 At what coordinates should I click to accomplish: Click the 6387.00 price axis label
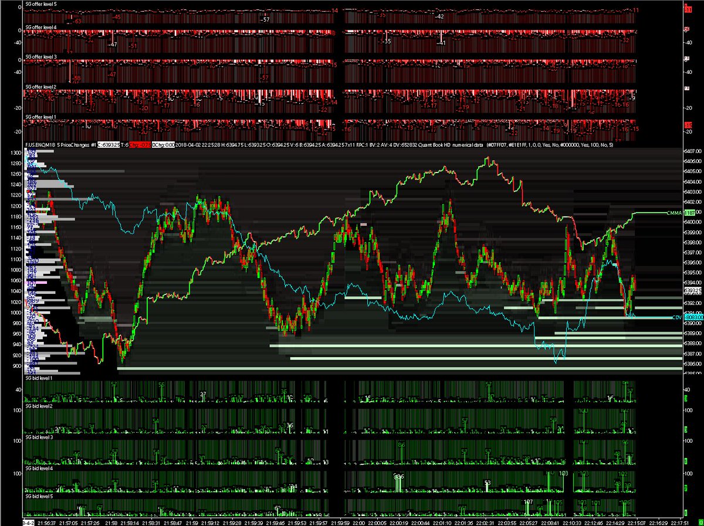(693, 354)
